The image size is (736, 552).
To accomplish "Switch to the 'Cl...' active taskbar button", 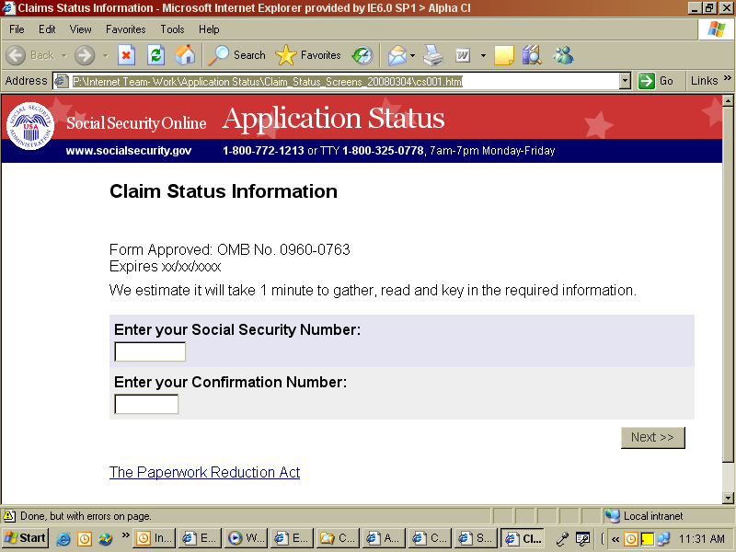I will (522, 538).
